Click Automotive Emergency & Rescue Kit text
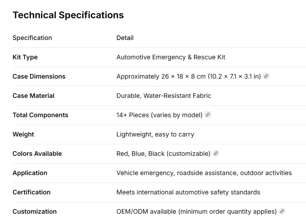The width and height of the screenshot is (306, 220). pos(171,57)
